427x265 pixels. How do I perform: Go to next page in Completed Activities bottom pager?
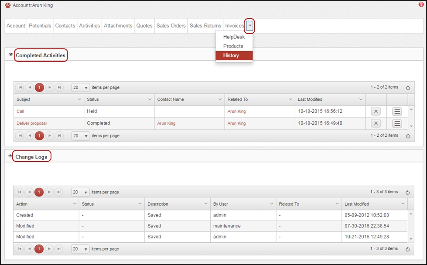[49, 135]
